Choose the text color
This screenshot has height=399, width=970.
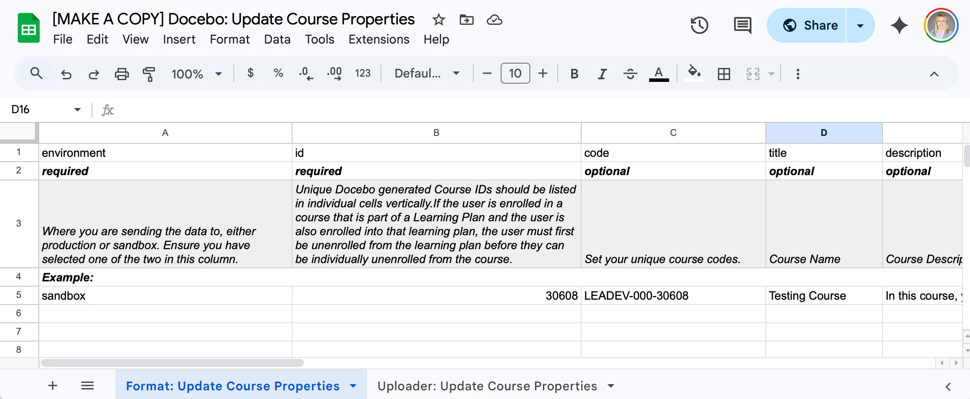pos(659,74)
